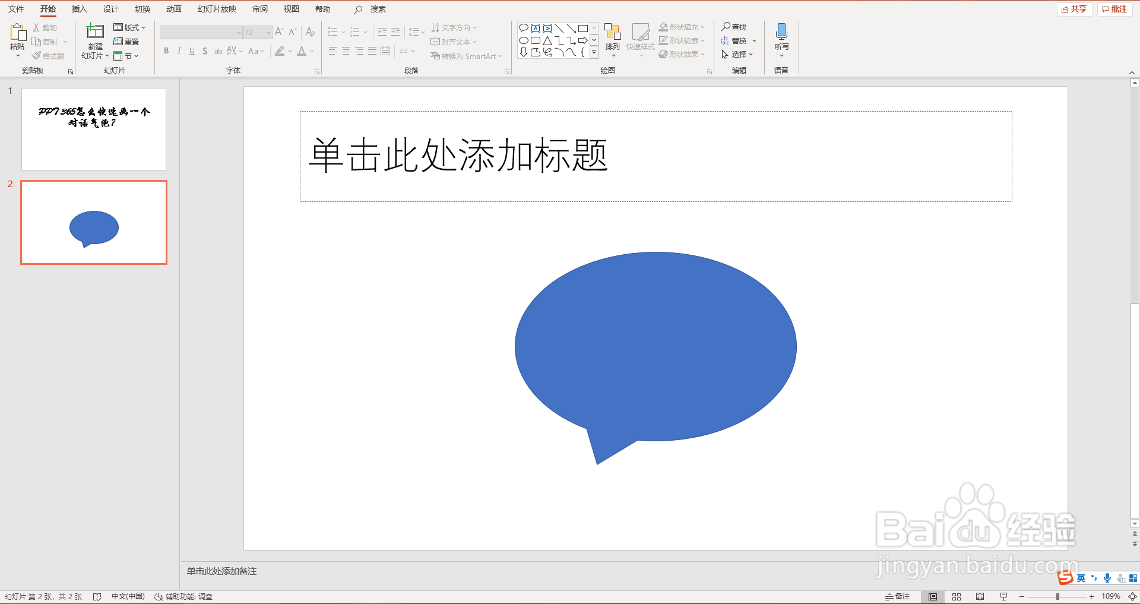
Task: Click the Normal view icon in status bar
Action: [933, 597]
